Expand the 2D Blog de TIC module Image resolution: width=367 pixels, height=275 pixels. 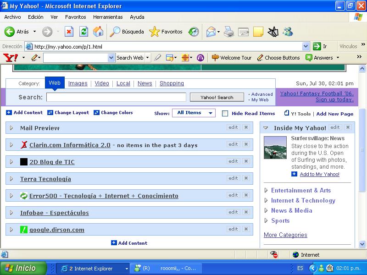coord(11,162)
